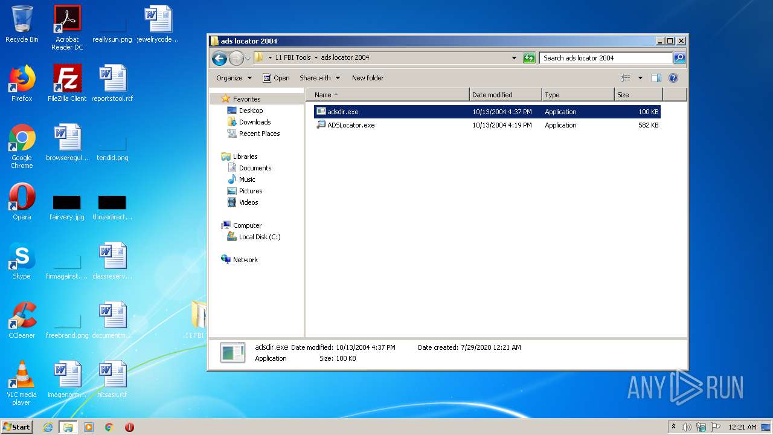This screenshot has height=435, width=773.
Task: Sort by Date modified column
Action: point(505,95)
